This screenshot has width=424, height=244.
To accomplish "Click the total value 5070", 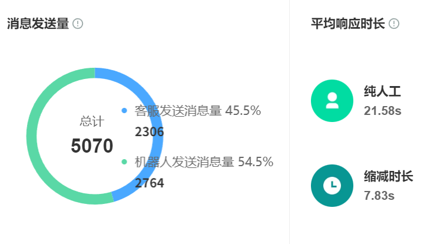I will pyautogui.click(x=92, y=146).
